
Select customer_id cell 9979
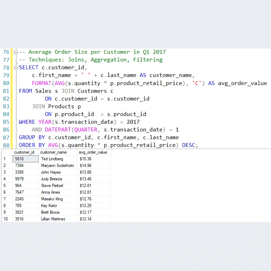pos(26,179)
